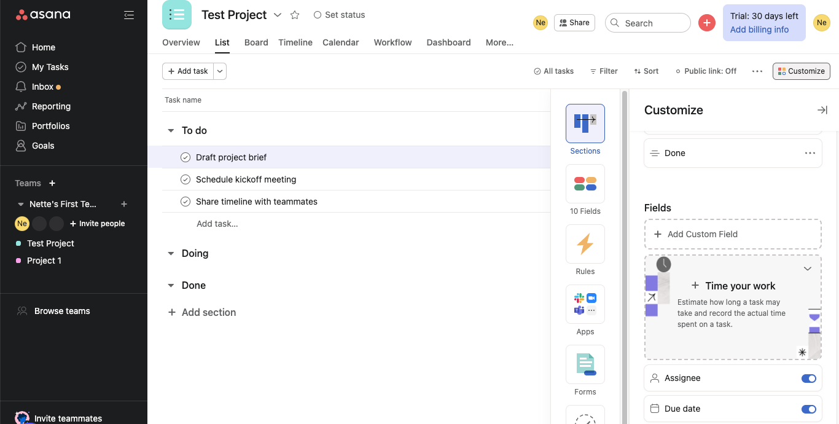The image size is (839, 424).
Task: Click the pink Project 1 color dot
Action: pyautogui.click(x=18, y=261)
